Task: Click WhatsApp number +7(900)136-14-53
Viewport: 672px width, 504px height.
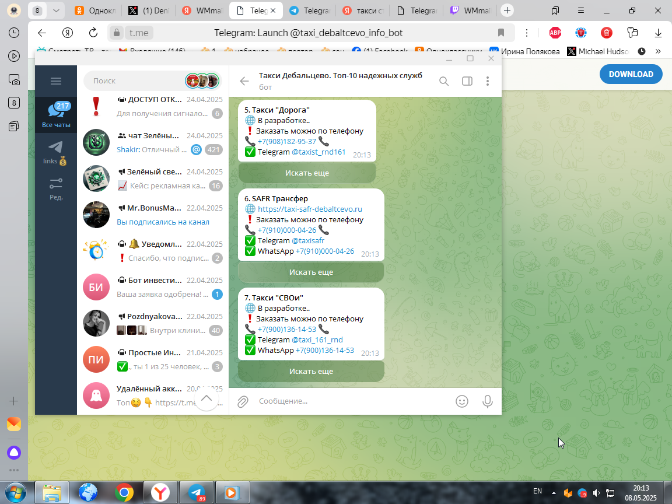Action: (x=325, y=350)
